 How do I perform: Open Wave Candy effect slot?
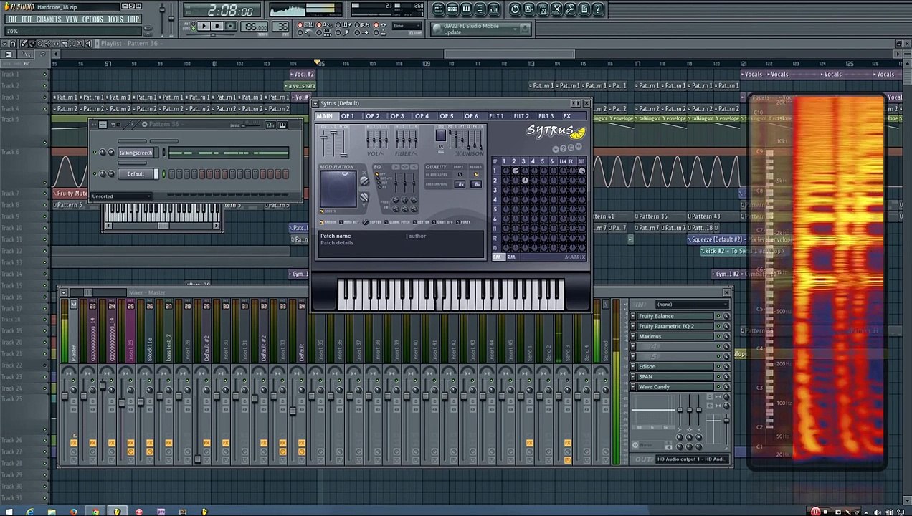pos(677,387)
